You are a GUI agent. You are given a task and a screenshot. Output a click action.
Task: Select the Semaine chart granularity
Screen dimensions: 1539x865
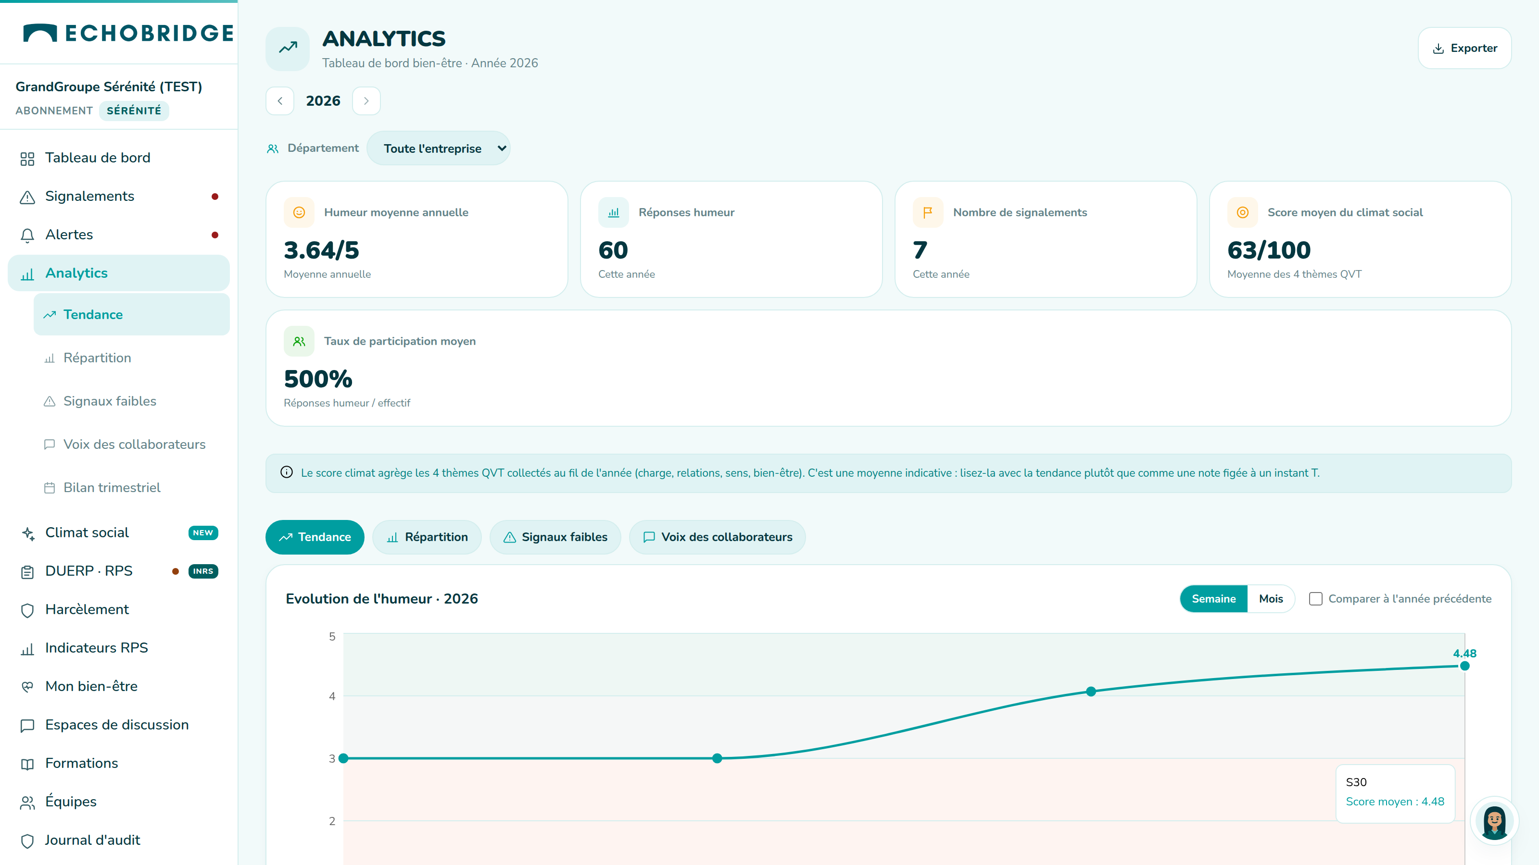click(x=1213, y=599)
